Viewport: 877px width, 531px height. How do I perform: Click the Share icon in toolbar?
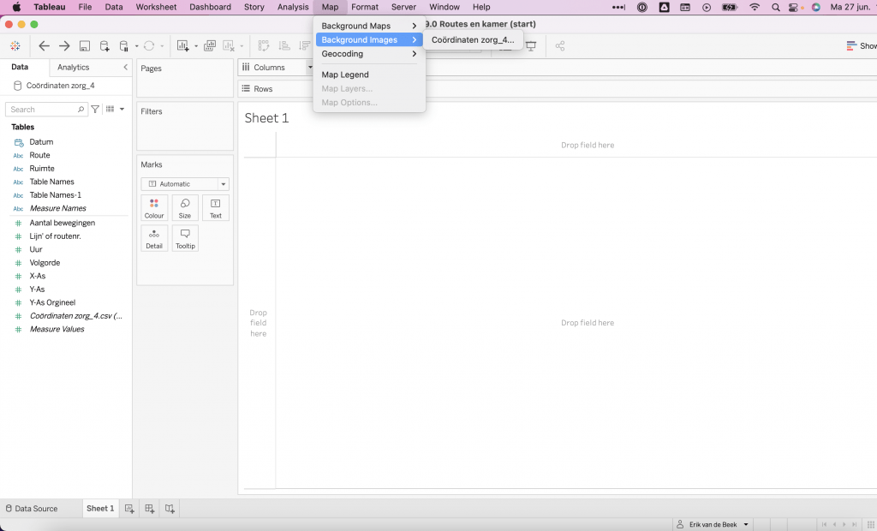[560, 46]
